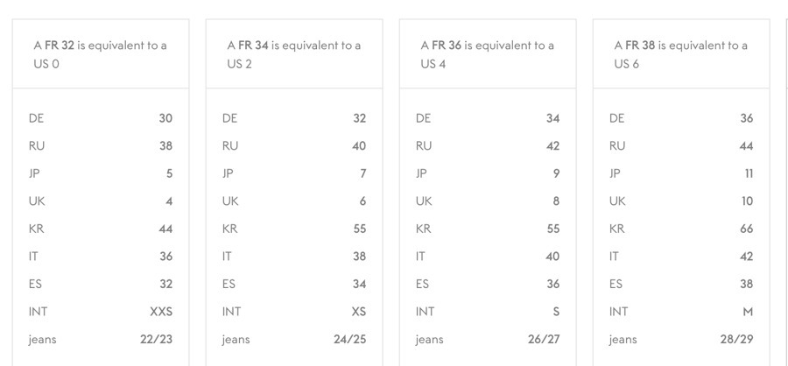Click the jeans 22/23 value
The image size is (788, 366).
[156, 339]
